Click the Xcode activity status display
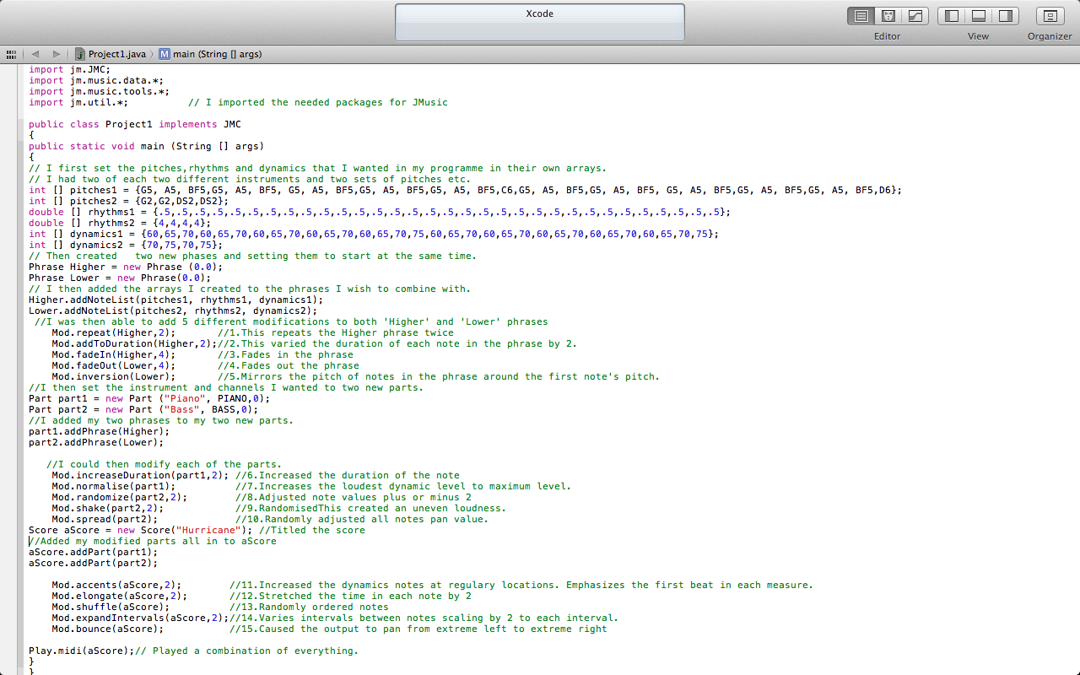The width and height of the screenshot is (1080, 675). tap(539, 23)
